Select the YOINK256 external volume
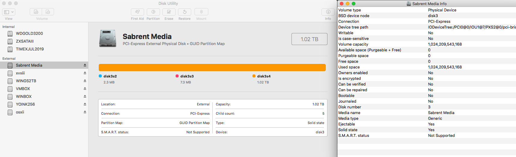The width and height of the screenshot is (516, 157). click(44, 104)
